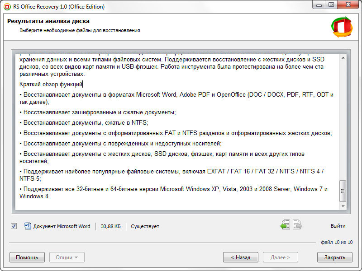Go to next file with gray arrow icon

pos(297,224)
